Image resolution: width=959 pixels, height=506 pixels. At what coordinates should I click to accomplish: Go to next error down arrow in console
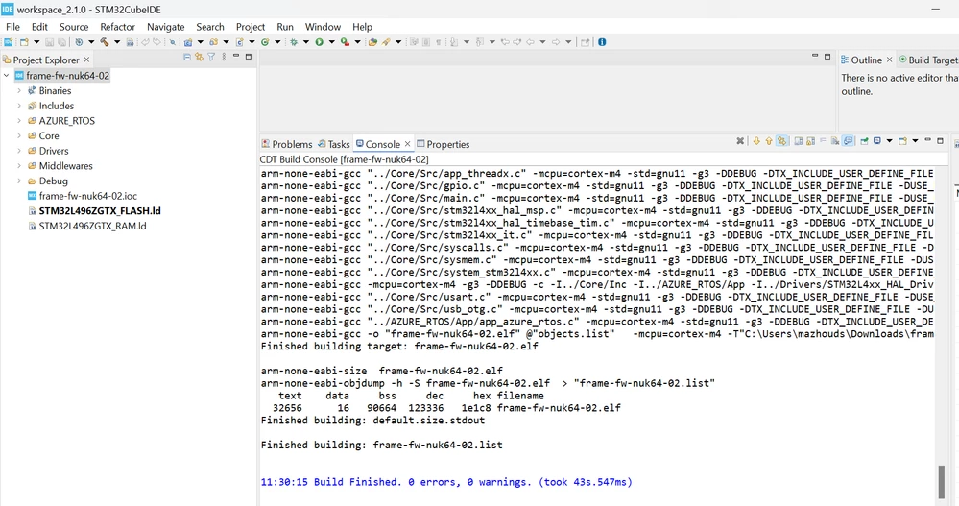coord(756,141)
